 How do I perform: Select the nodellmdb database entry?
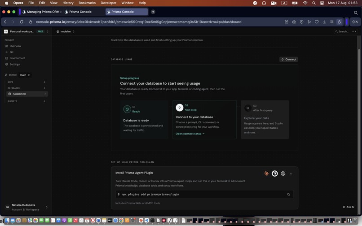(27, 94)
